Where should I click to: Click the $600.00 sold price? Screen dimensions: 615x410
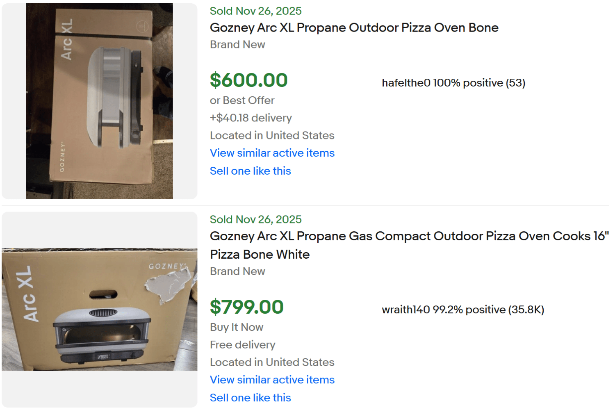[248, 80]
